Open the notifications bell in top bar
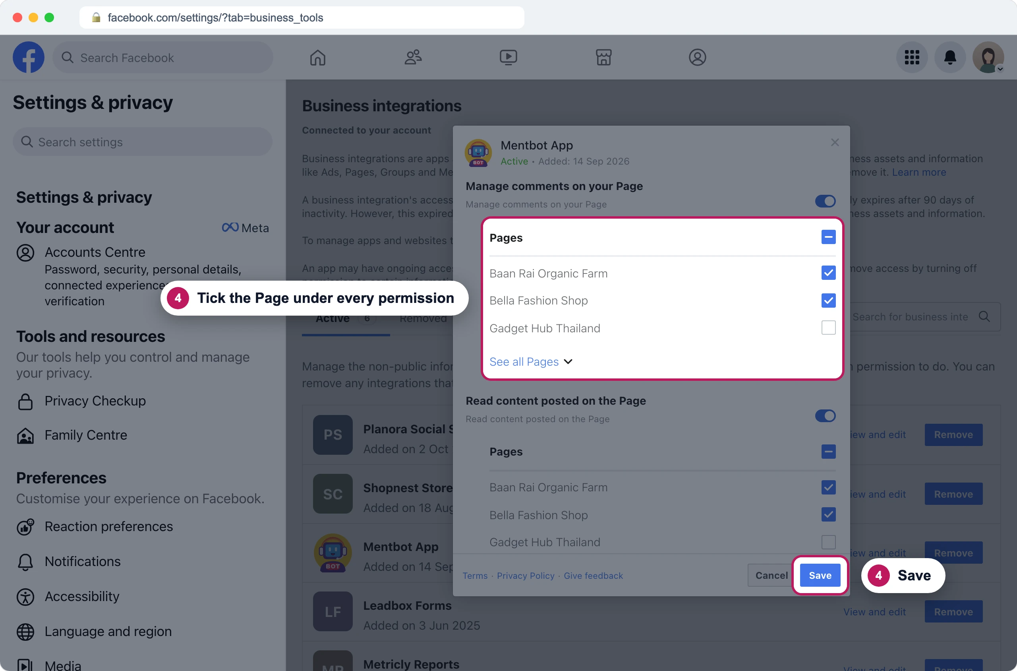The image size is (1017, 671). coord(950,57)
